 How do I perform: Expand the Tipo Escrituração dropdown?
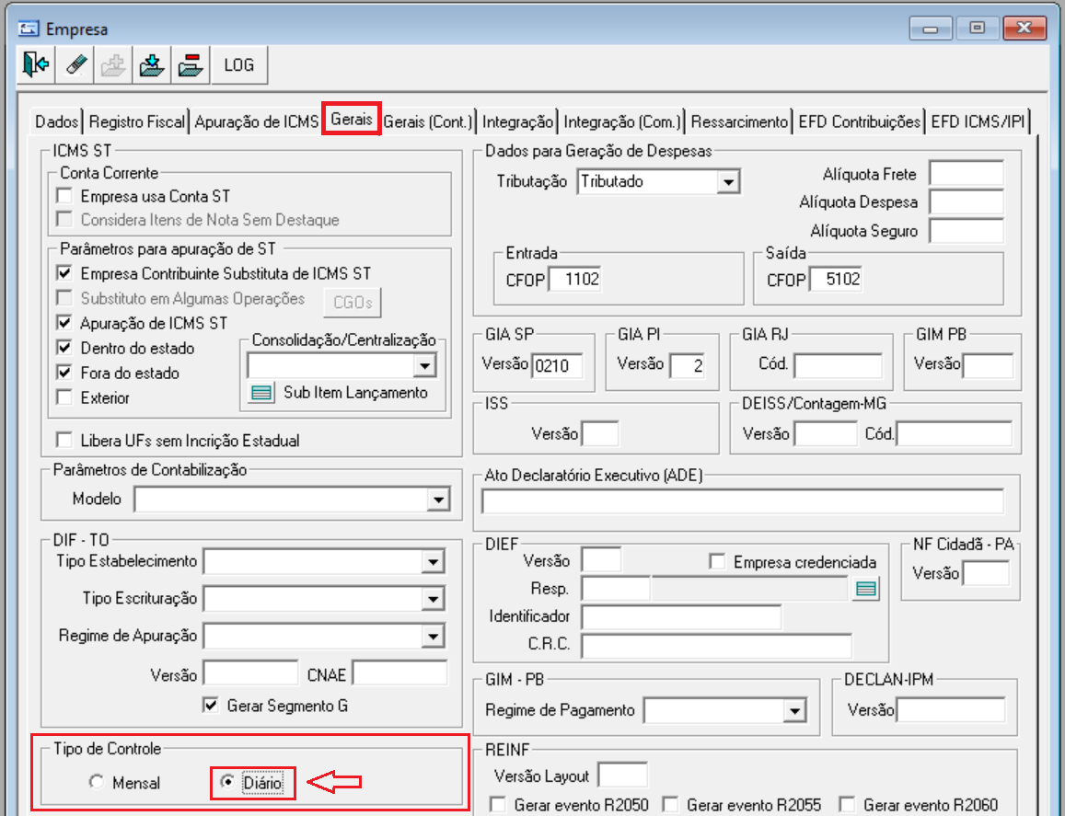[x=434, y=600]
